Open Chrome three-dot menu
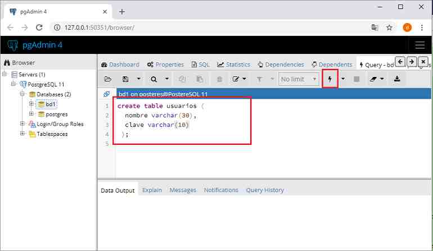 422,28
